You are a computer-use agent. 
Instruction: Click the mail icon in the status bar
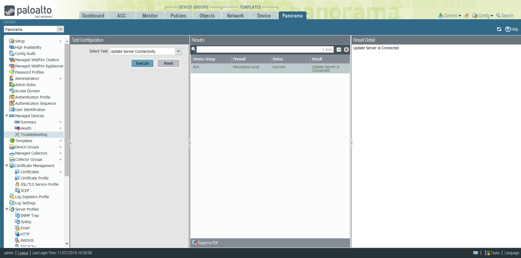tap(476, 253)
